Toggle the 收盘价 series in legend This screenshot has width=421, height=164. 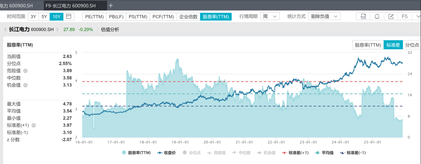tap(167, 153)
